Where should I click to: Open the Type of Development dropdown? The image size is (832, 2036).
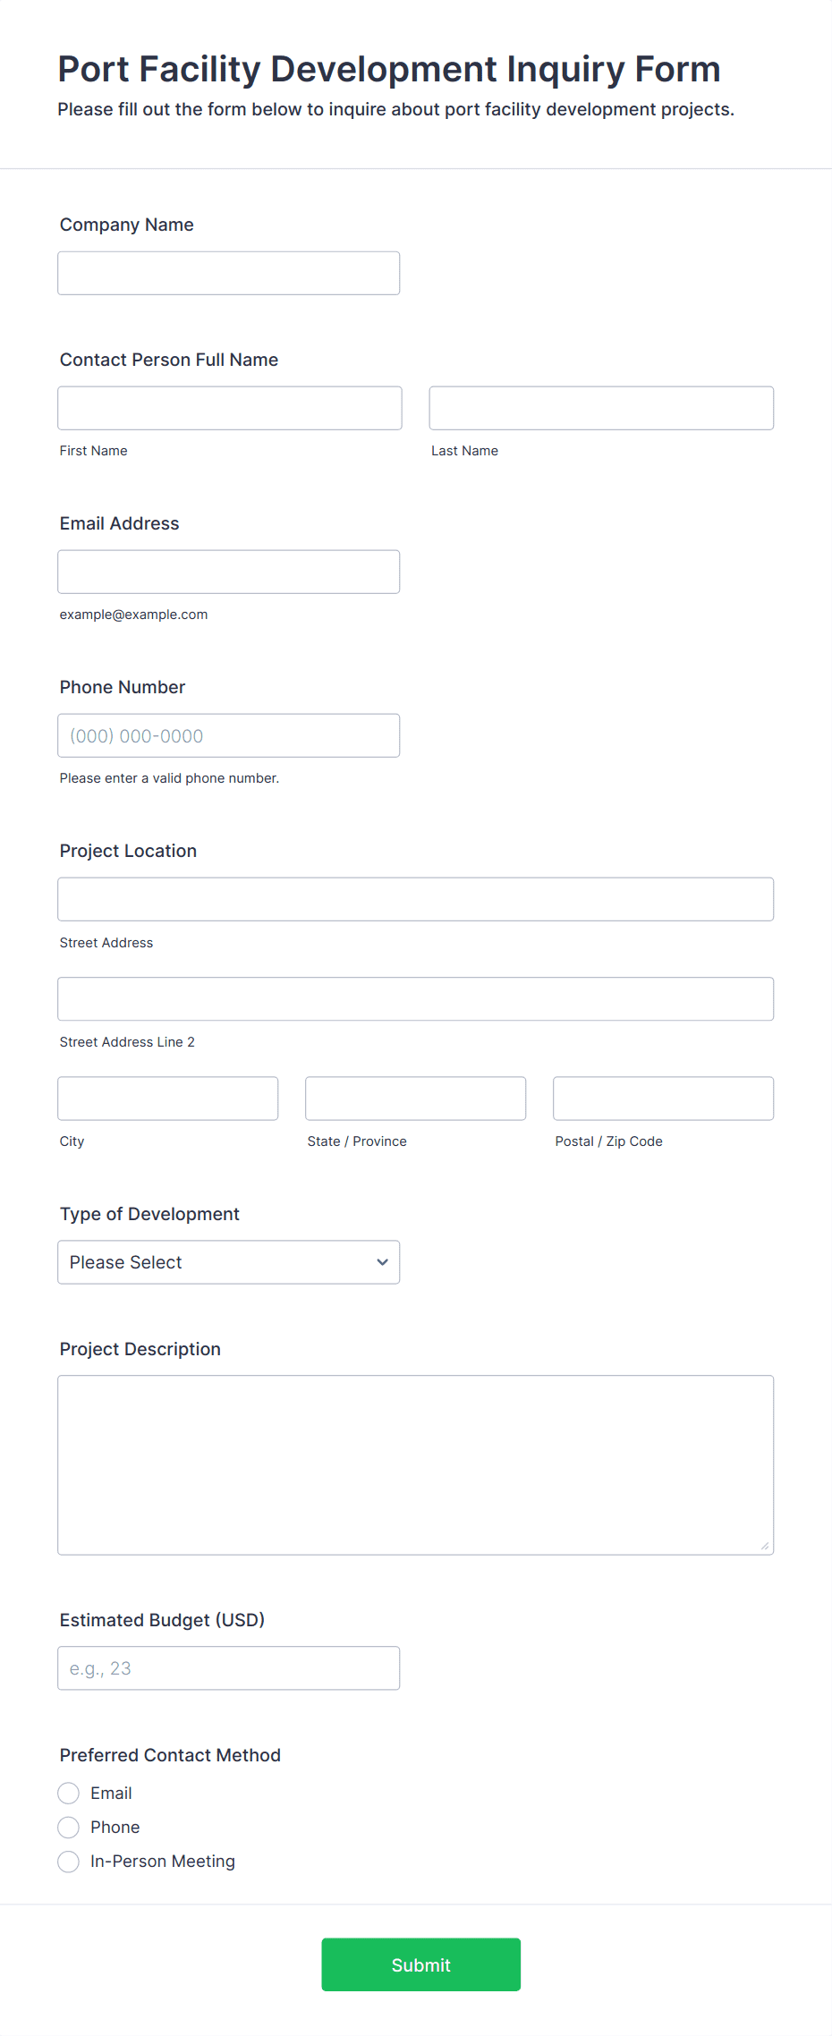[x=228, y=1262]
